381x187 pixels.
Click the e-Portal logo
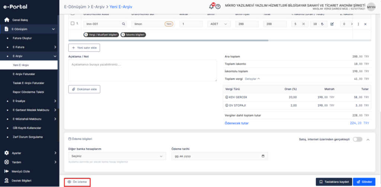[x=15, y=7]
